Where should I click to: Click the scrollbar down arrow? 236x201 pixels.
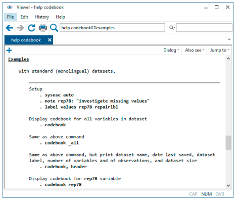[228, 185]
